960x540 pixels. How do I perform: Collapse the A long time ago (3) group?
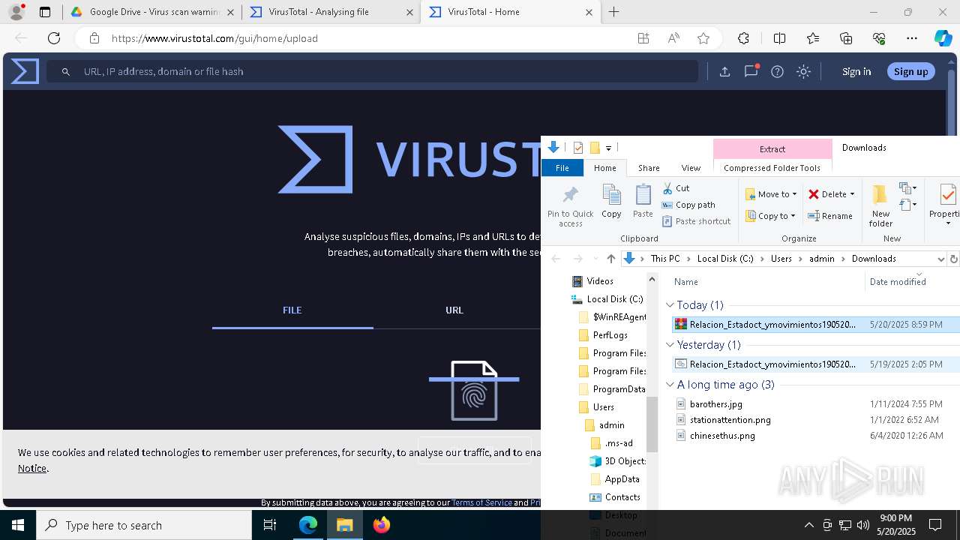[x=670, y=385]
